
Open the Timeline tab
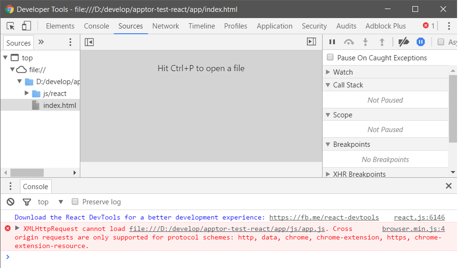201,26
